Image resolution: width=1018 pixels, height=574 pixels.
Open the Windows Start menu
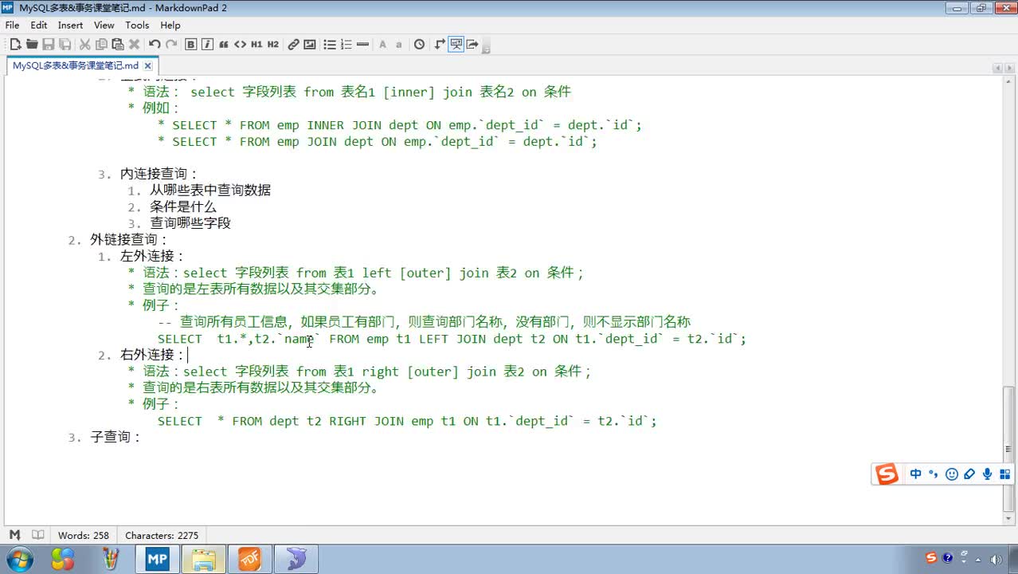[x=19, y=559]
